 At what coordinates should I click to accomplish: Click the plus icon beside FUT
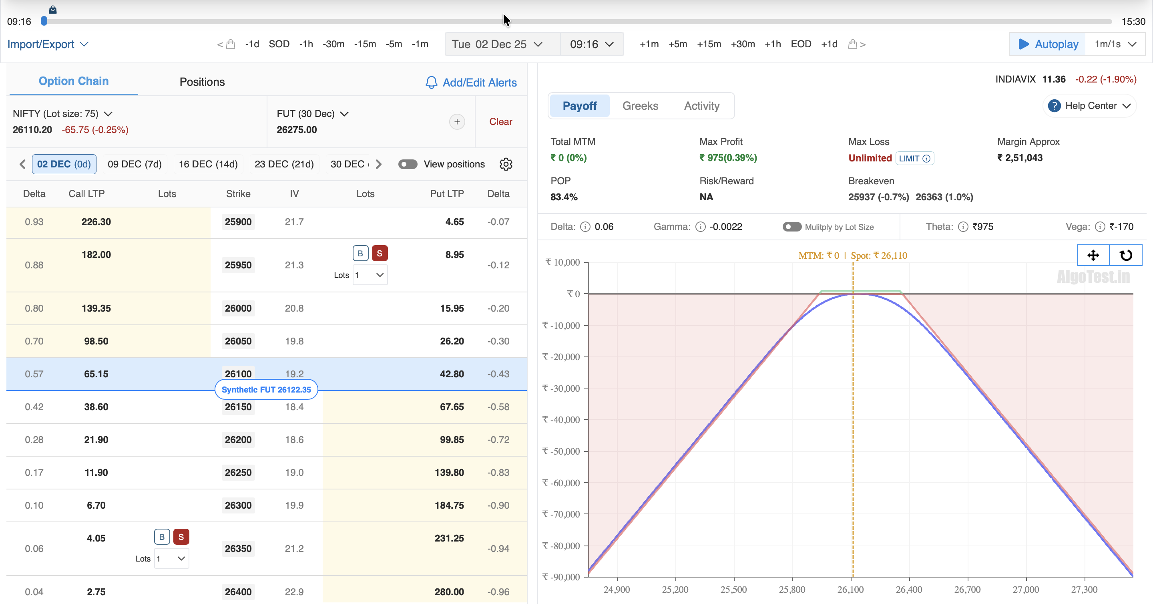pos(456,122)
